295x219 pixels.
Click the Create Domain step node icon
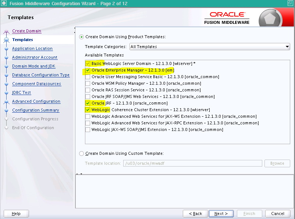tap(6, 31)
